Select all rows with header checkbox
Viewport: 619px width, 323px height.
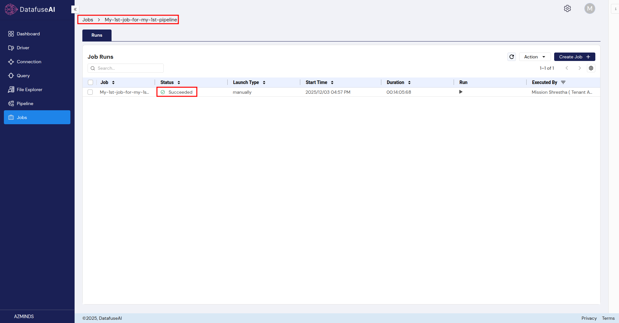(90, 82)
